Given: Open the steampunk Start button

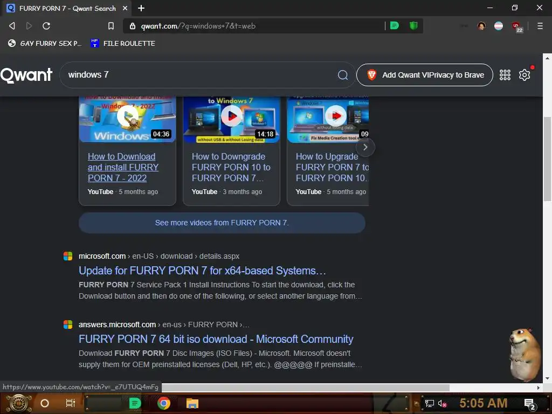Looking at the screenshot, I should tap(19, 403).
